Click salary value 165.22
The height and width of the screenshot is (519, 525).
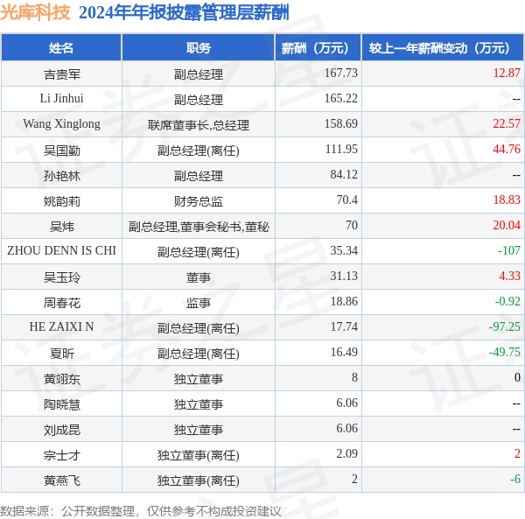[341, 98]
